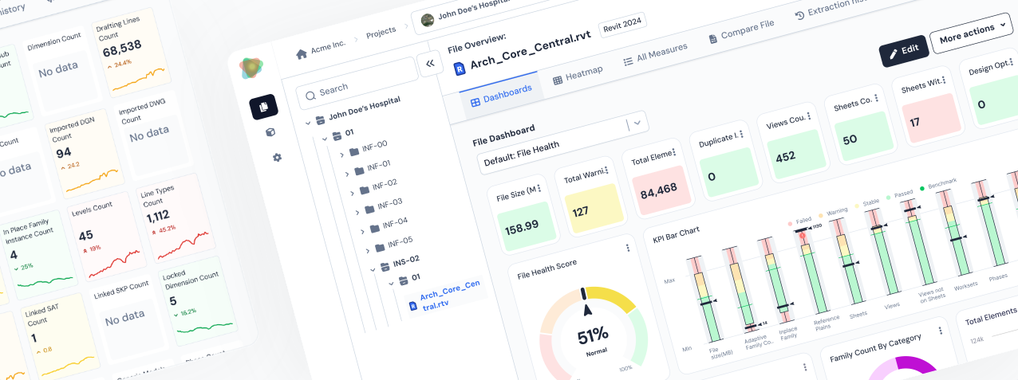Switch to the Dashboards tab
The height and width of the screenshot is (380, 1018).
click(501, 96)
